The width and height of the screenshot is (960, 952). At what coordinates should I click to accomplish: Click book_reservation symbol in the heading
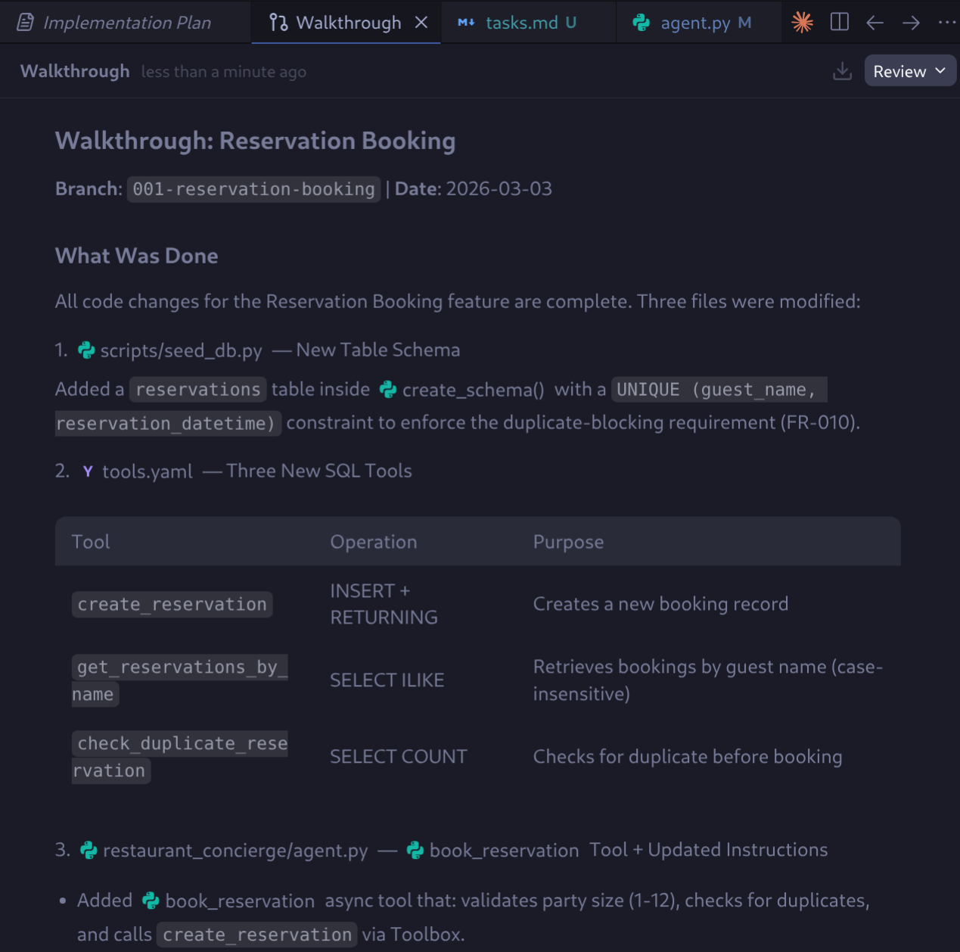click(504, 851)
